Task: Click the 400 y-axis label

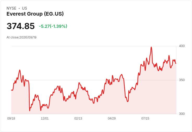Action: point(182,46)
